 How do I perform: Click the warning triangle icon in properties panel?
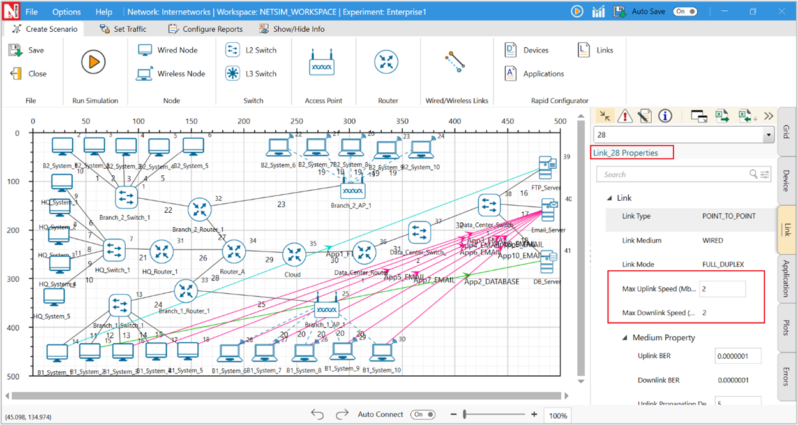point(624,115)
